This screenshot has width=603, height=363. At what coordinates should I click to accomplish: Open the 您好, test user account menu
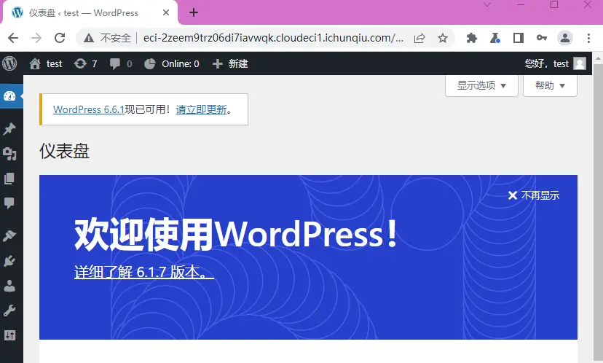[556, 63]
